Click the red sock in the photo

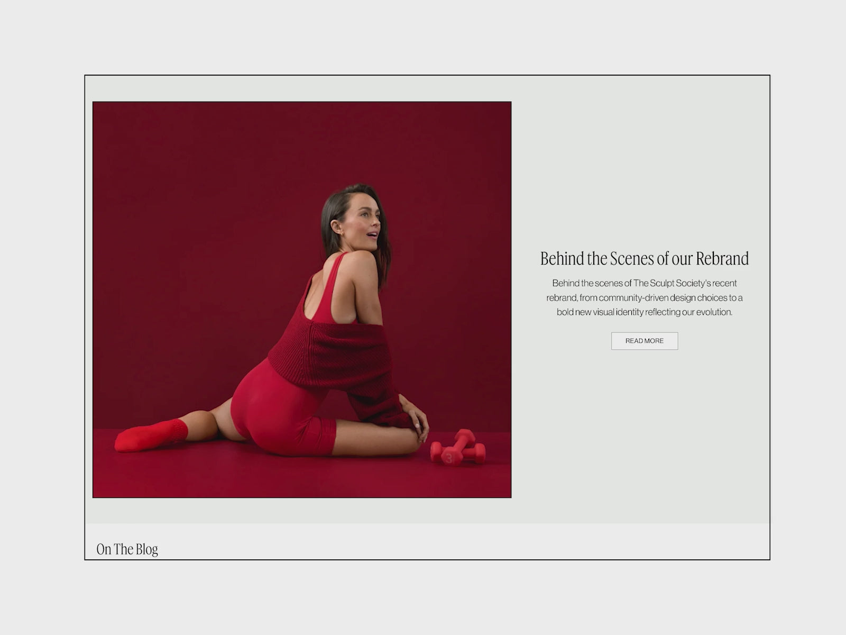pyautogui.click(x=151, y=436)
